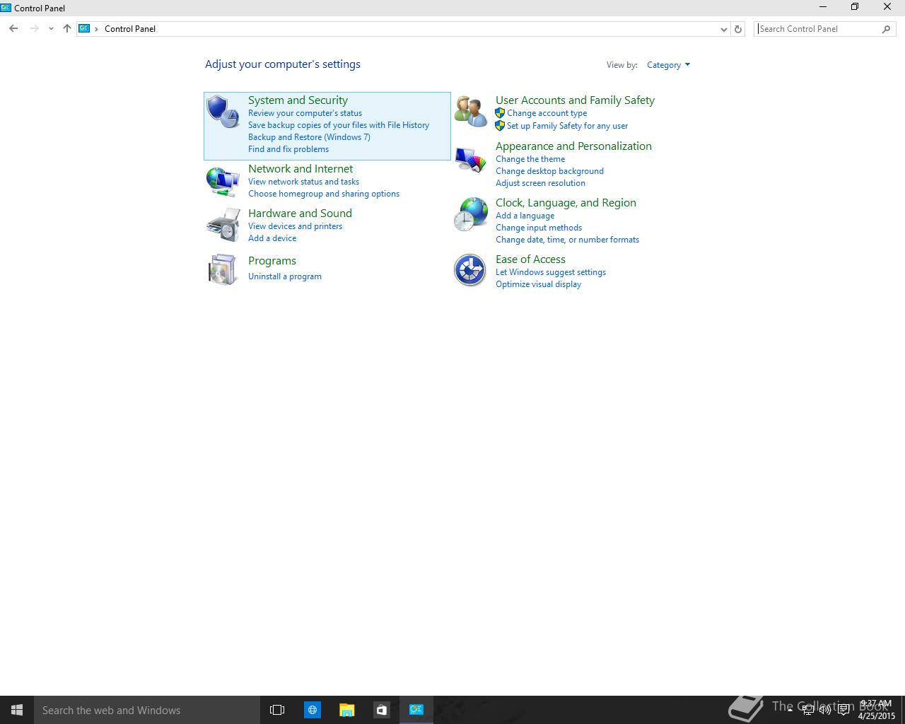
Task: Open the System and Security shield icon
Action: (223, 112)
